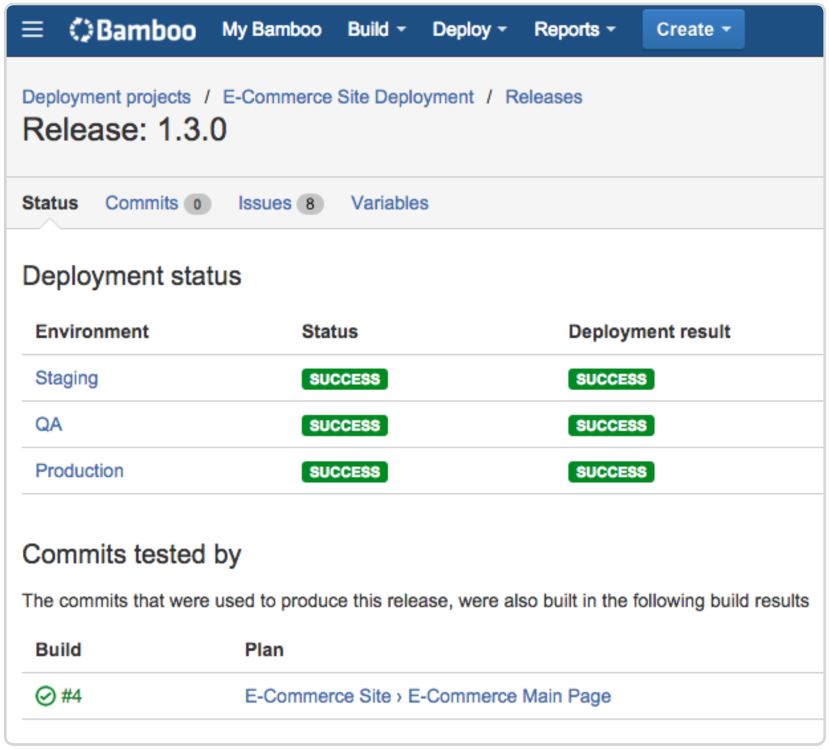Open E-Commerce Site Deployment breadcrumb
The height and width of the screenshot is (749, 829).
coord(348,97)
